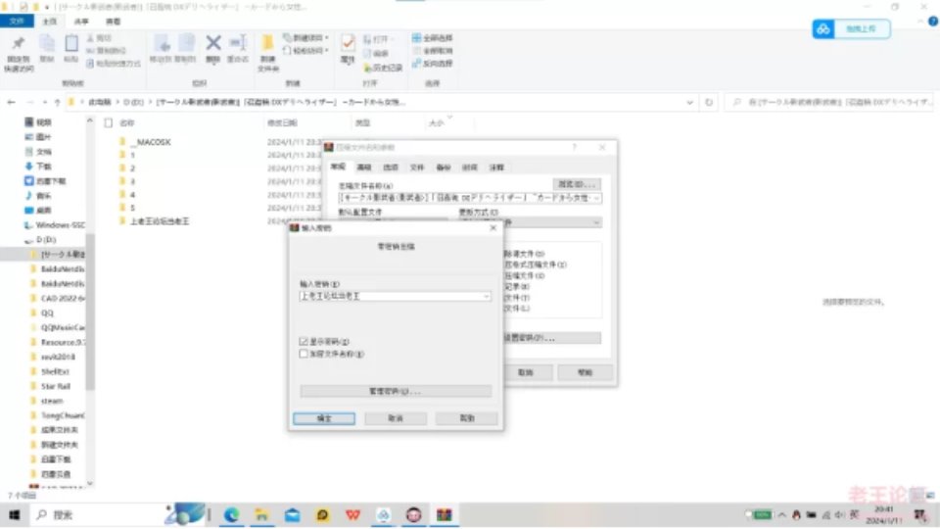Image resolution: width=940 pixels, height=529 pixels.
Task: Switch to the Comment tab in WinRAR dialog
Action: coord(496,168)
